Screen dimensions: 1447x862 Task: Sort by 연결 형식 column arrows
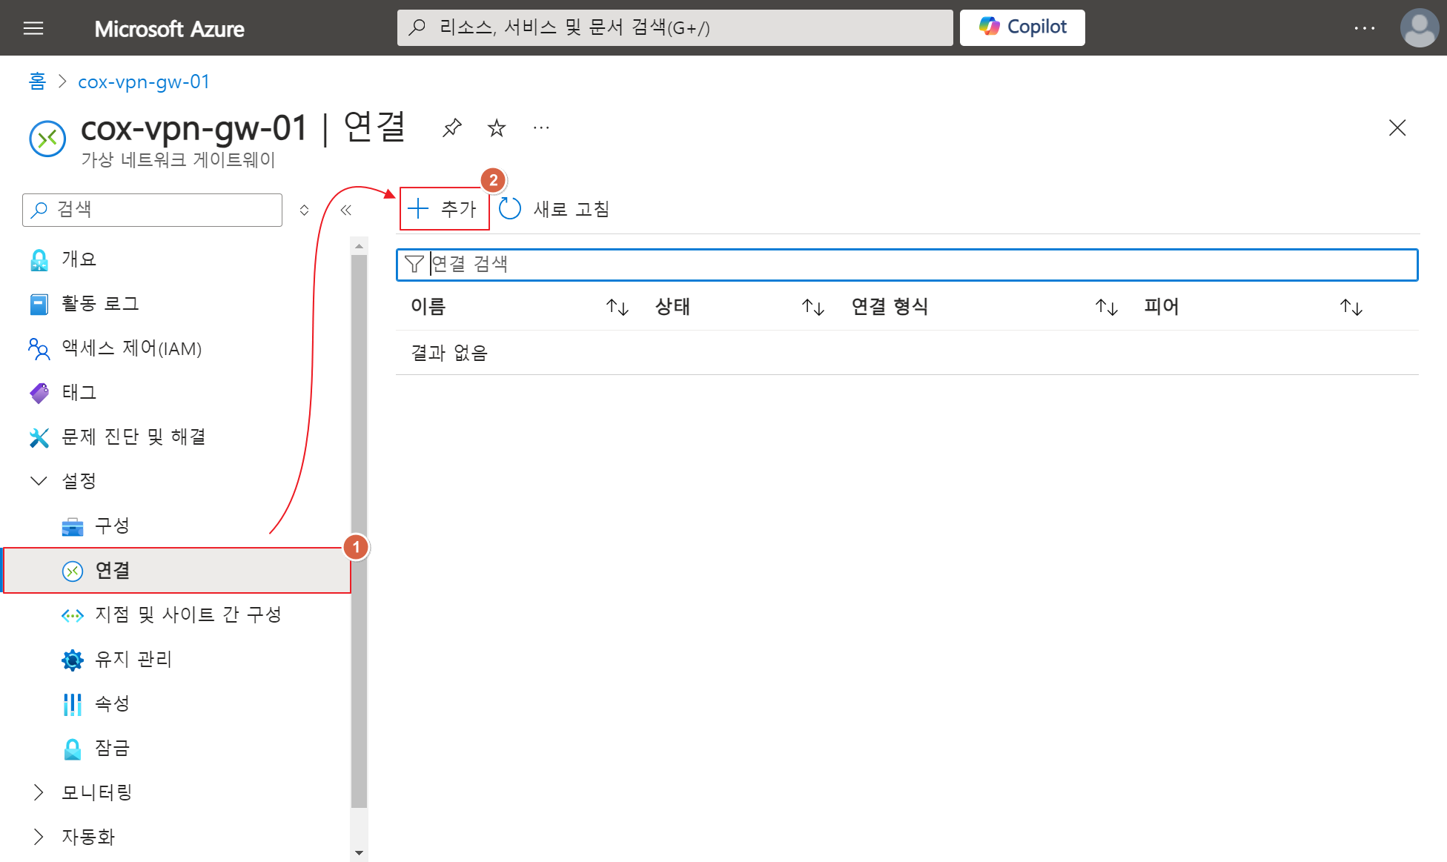click(1106, 307)
